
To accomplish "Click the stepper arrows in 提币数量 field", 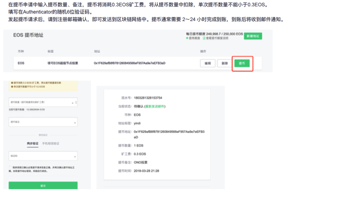I will click(76, 102).
